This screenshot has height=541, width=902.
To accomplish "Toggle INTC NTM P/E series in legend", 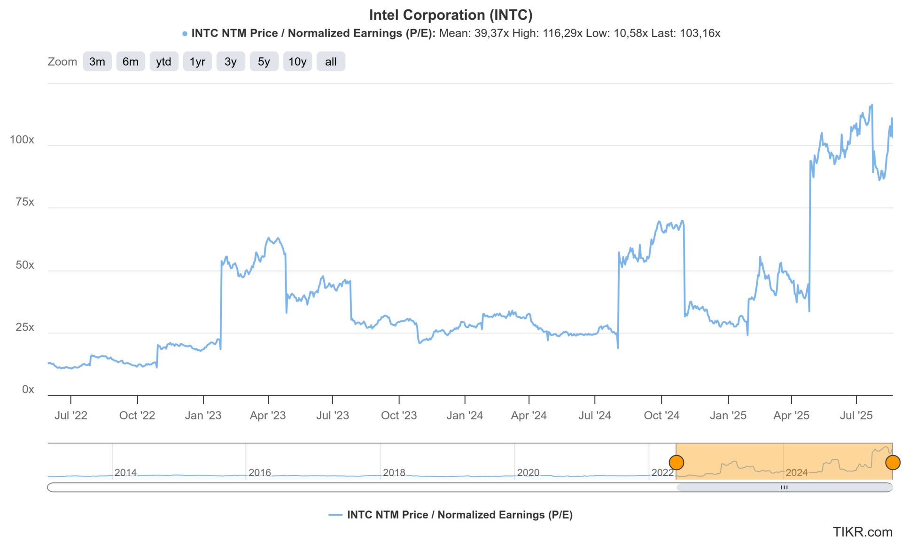I will point(459,515).
